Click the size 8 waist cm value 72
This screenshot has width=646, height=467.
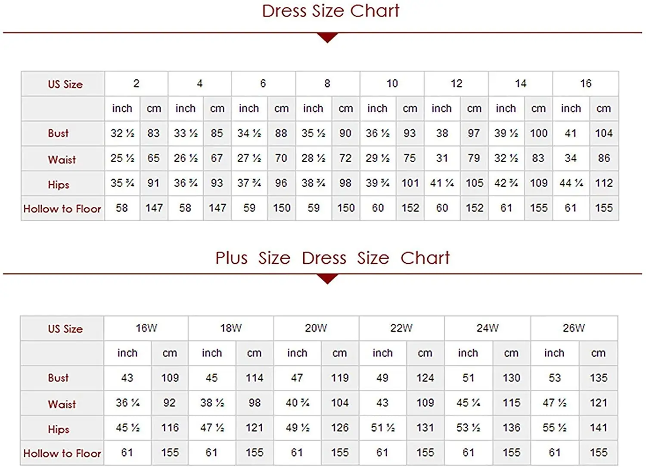point(345,158)
